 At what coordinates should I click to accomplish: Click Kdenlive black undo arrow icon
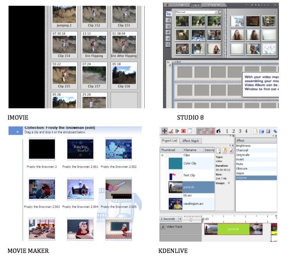pos(218,131)
